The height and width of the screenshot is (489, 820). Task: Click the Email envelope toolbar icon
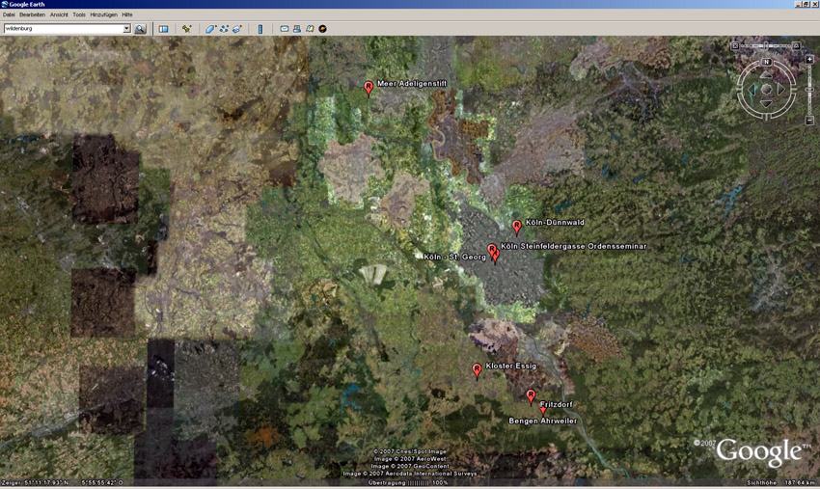284,29
